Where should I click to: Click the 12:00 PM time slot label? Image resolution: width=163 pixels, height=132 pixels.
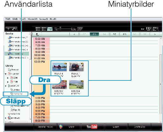coord(39,62)
